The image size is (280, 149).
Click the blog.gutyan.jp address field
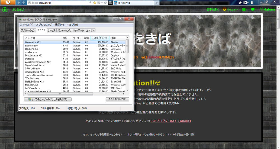[x=60, y=3]
